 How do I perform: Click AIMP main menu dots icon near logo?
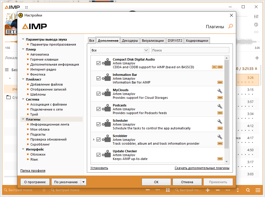26,7
